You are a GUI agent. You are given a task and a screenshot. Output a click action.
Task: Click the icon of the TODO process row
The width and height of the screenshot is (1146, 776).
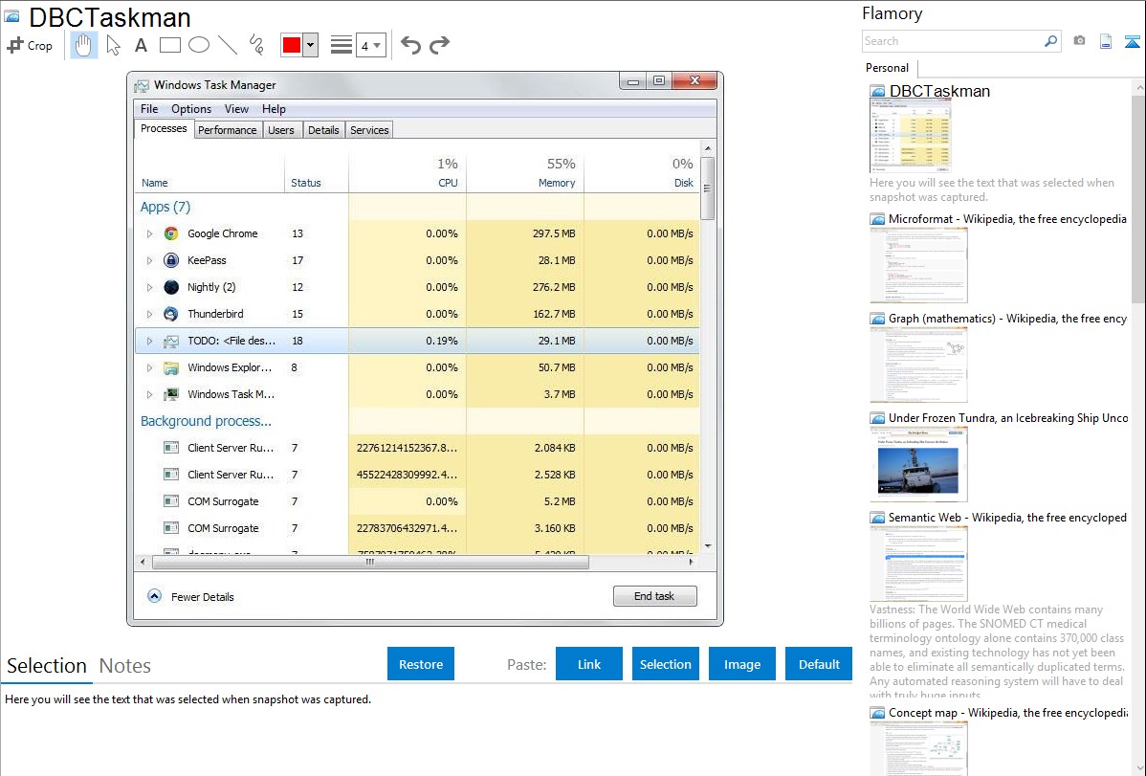171,341
